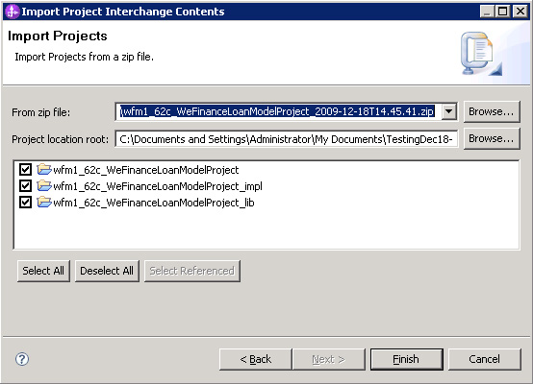Select wfm1_62c_WeFinanceLoanModelProject_impl row text
This screenshot has width=533, height=384.
[x=158, y=186]
